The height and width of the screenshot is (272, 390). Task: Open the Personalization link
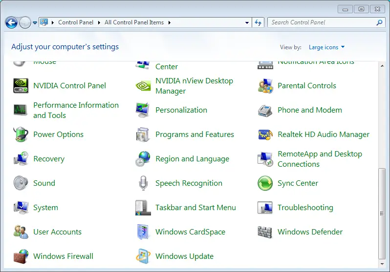tap(181, 110)
